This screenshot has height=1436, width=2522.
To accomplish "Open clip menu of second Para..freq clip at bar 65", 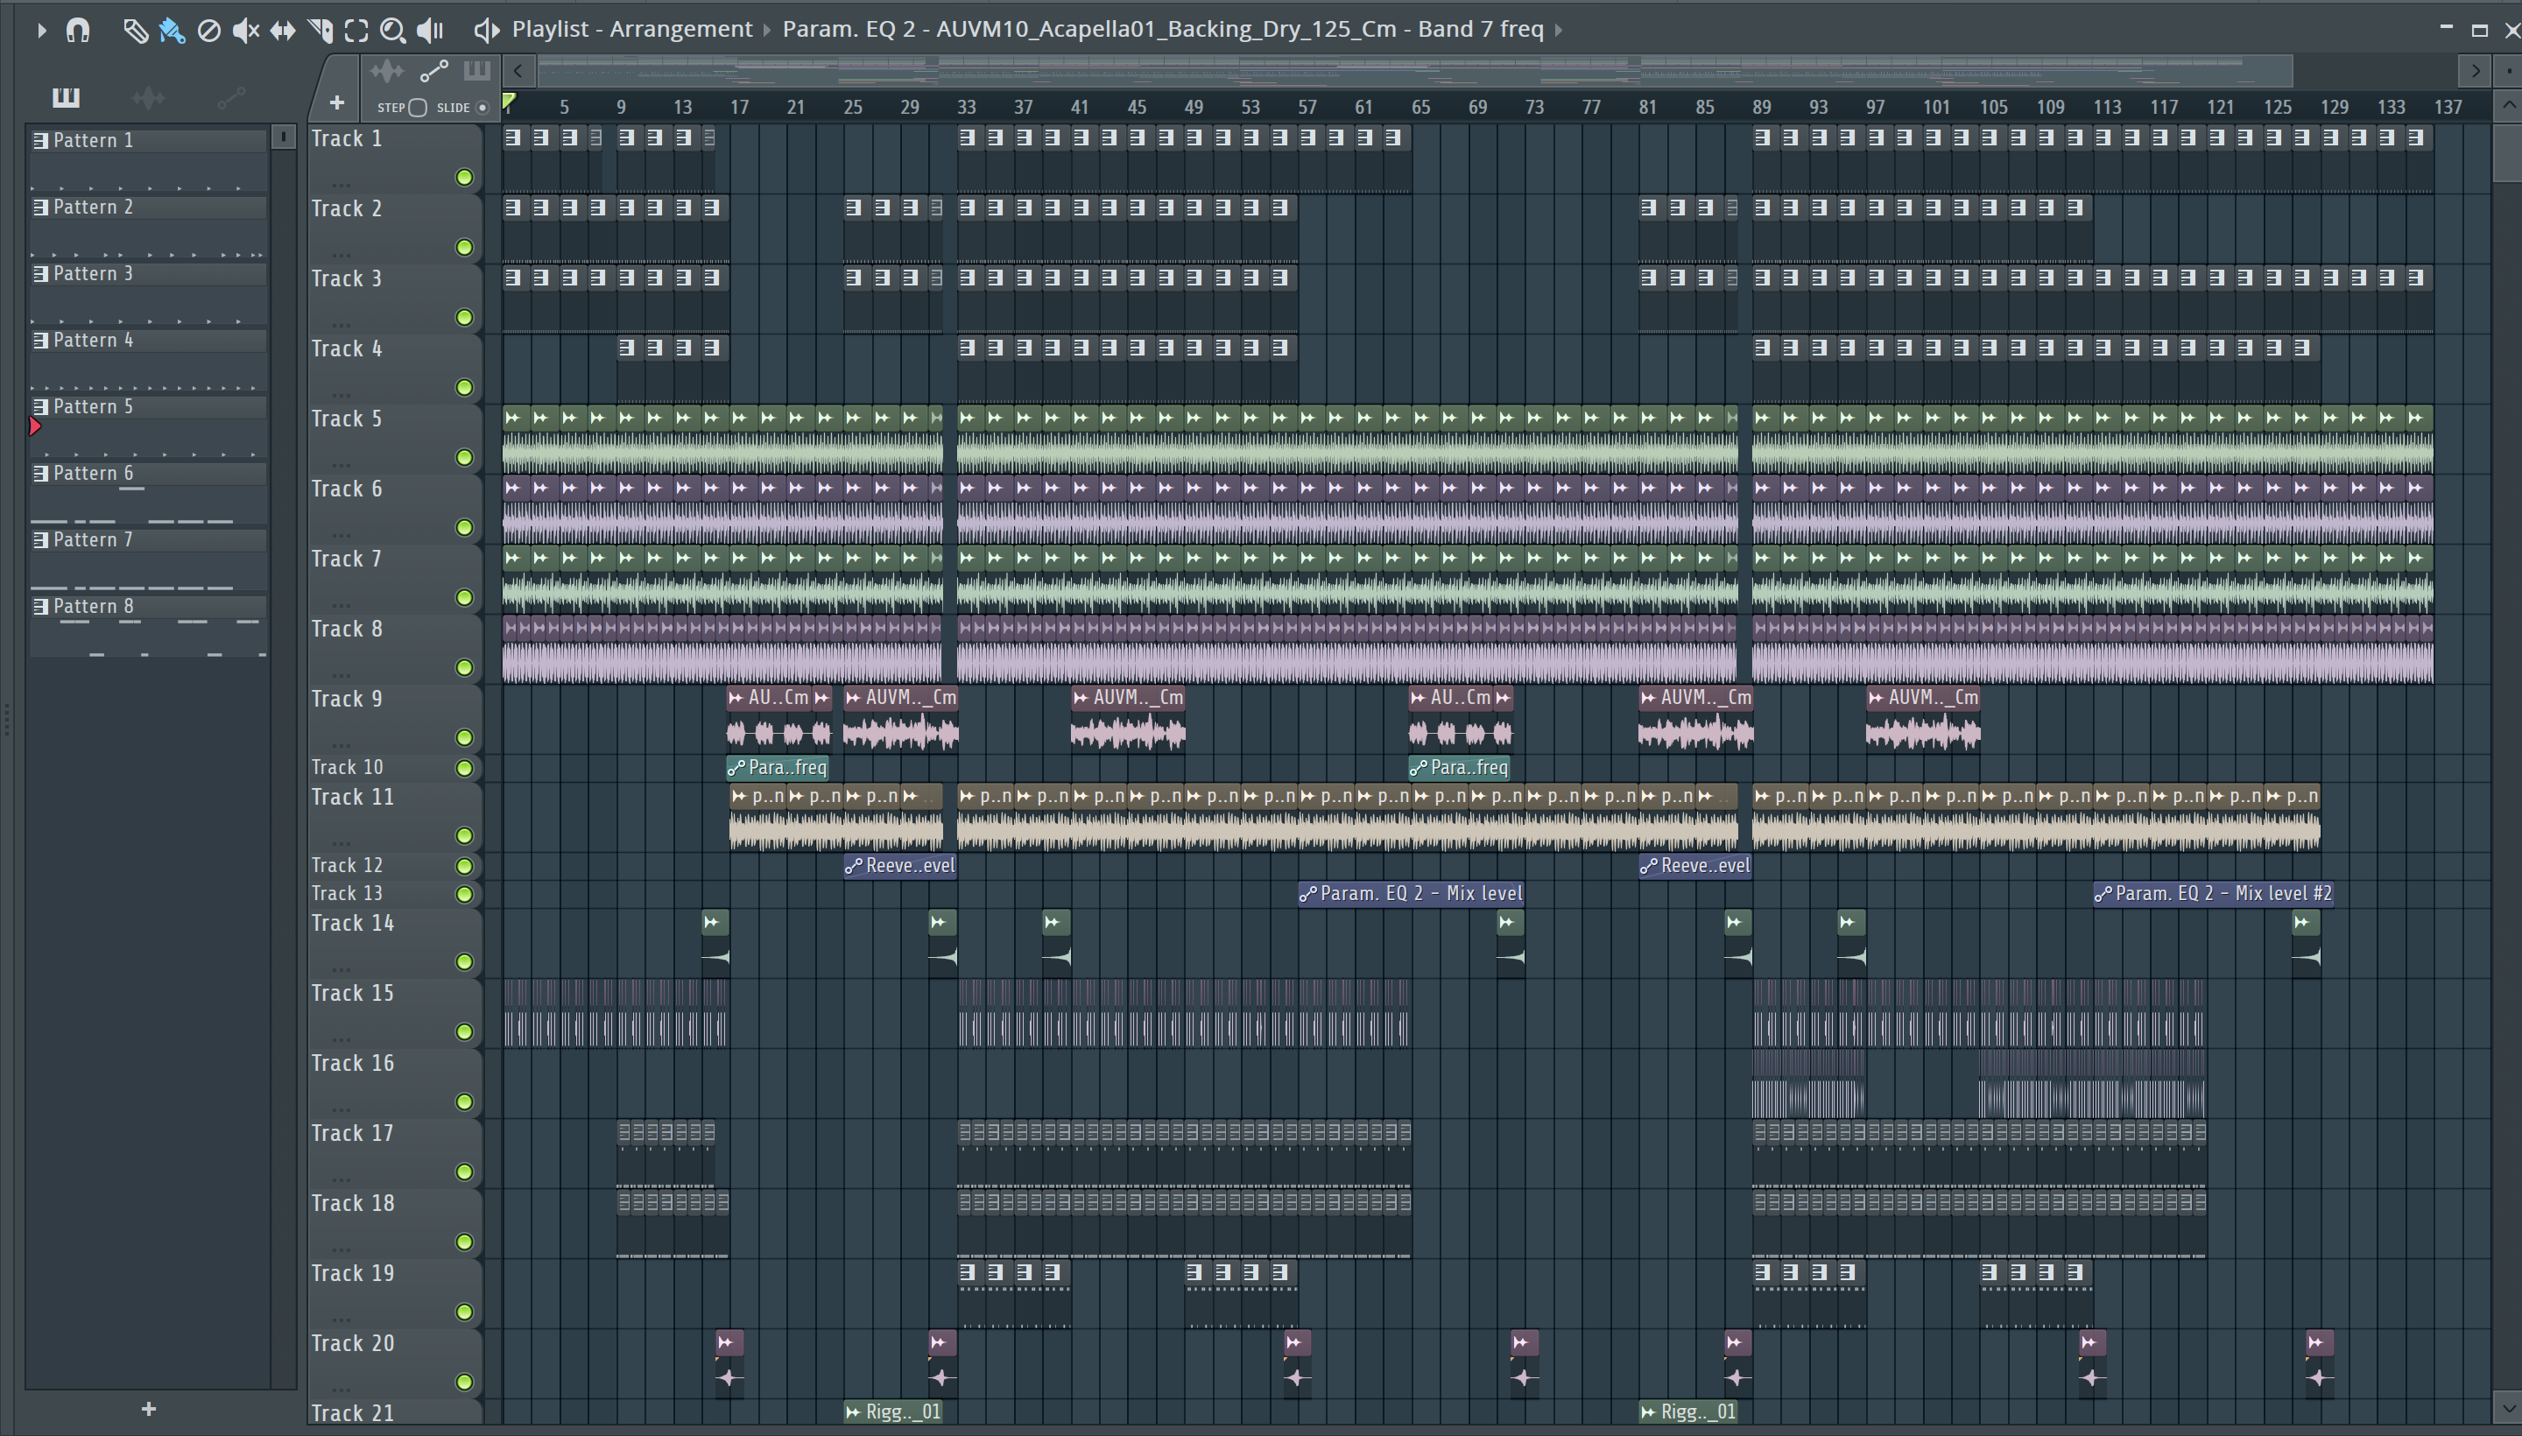I will 1419,767.
